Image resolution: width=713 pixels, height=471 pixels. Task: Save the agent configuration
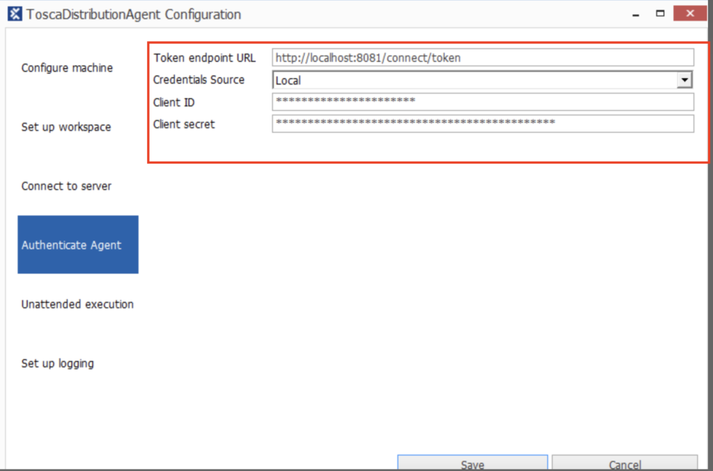click(x=473, y=463)
